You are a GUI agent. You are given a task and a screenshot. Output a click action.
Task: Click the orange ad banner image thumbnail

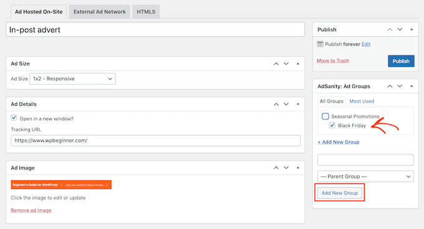tap(61, 185)
